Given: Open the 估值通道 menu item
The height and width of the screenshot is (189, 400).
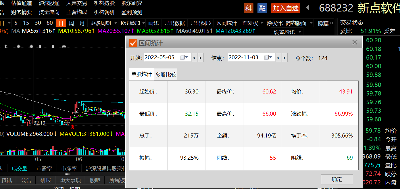Looking at the screenshot, I should 22,3.
